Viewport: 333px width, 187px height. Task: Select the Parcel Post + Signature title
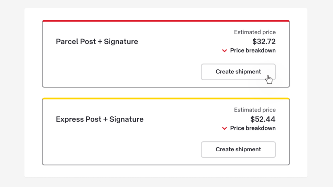tap(97, 42)
